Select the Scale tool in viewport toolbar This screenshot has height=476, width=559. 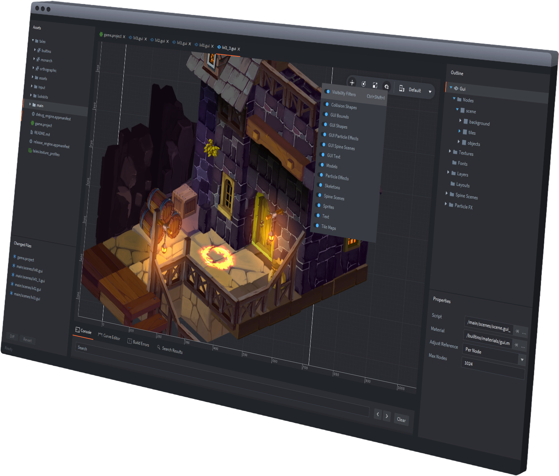click(x=375, y=85)
